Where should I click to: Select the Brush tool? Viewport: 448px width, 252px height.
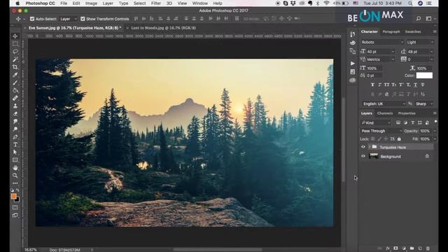pos(15,83)
